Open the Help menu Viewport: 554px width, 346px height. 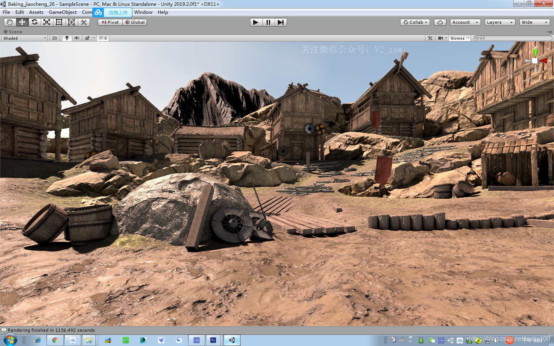click(163, 12)
